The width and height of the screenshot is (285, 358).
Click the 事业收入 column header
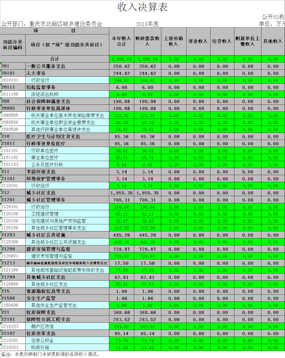coord(198,41)
